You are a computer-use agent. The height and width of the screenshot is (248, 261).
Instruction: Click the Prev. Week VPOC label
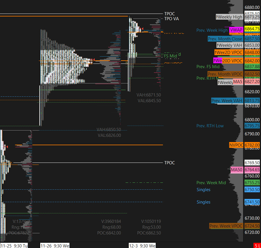(x=226, y=226)
